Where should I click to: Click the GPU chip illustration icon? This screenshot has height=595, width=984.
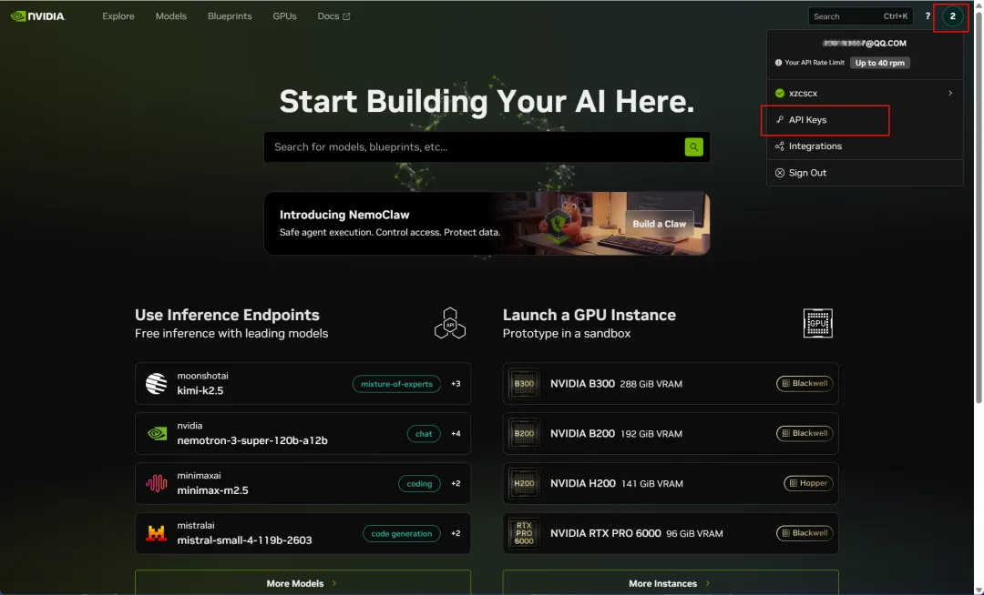click(x=817, y=323)
